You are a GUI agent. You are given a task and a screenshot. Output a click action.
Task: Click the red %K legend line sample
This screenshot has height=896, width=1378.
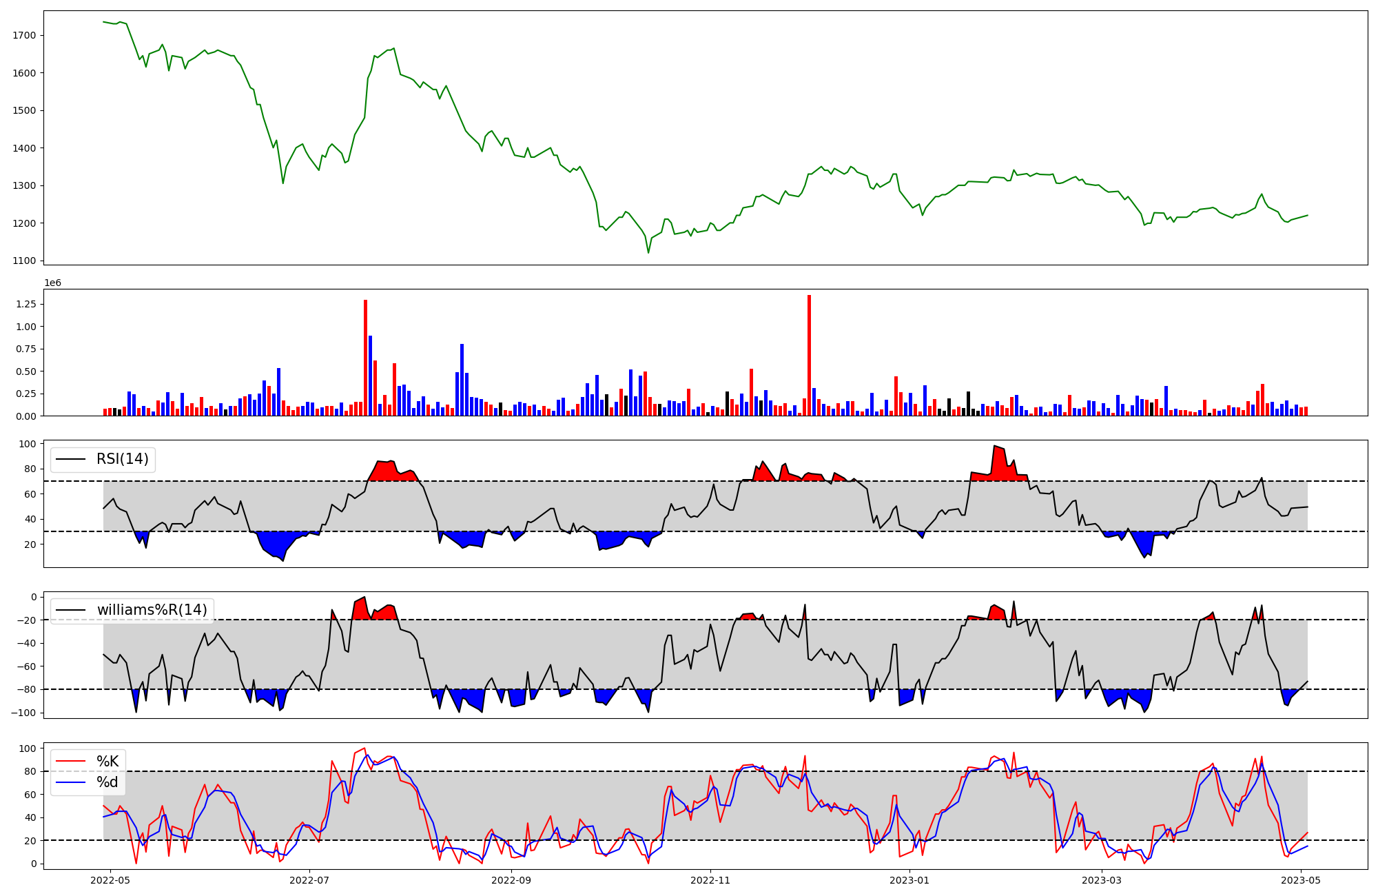tap(71, 762)
